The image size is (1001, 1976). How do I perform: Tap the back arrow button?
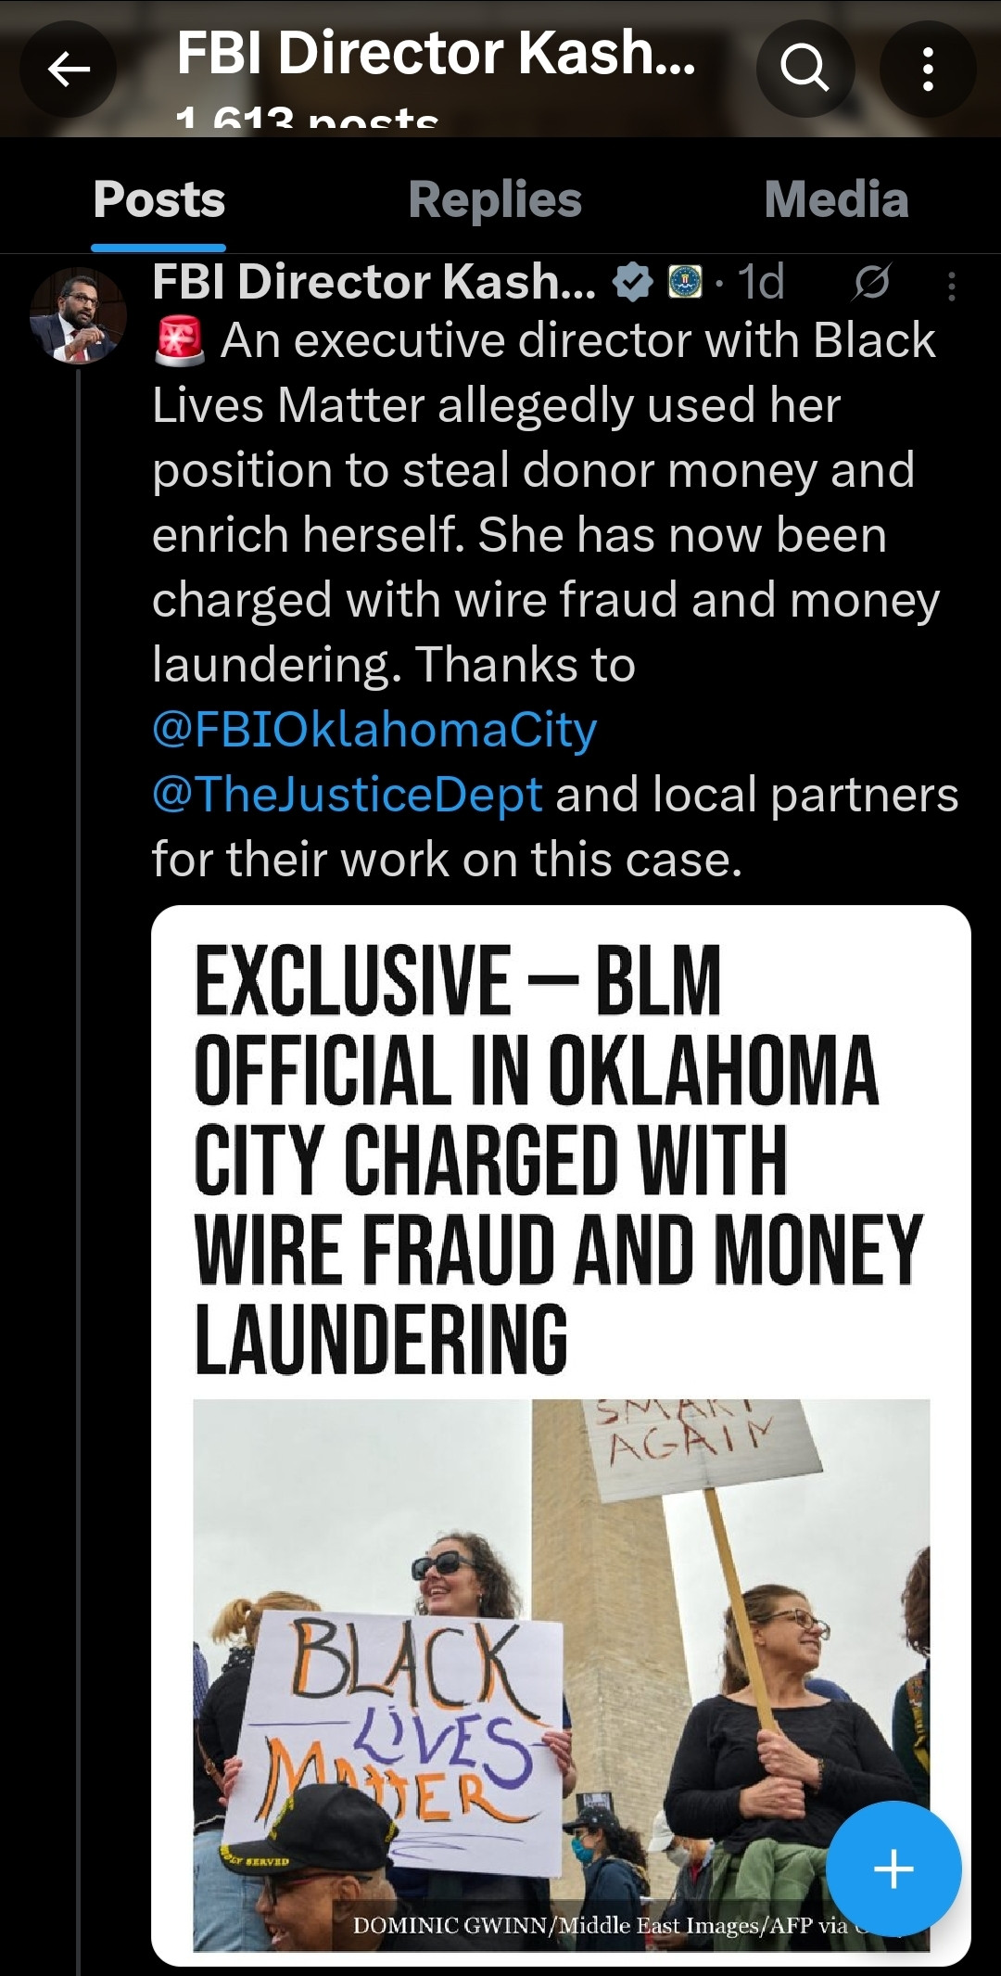[69, 69]
